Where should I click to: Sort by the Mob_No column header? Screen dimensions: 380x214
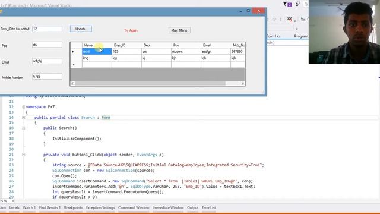click(x=237, y=45)
